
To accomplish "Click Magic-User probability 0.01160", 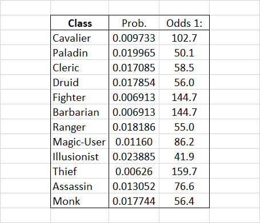I will [x=134, y=141].
